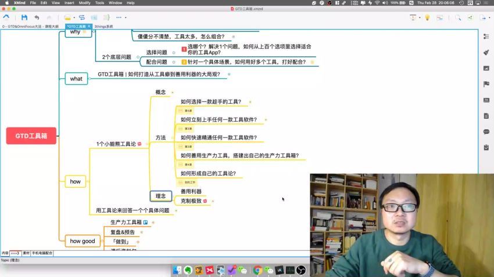This screenshot has width=494, height=277.
Task: Expand the 用工具论来回答一个个具体问题 branch
Action: [x=176, y=210]
